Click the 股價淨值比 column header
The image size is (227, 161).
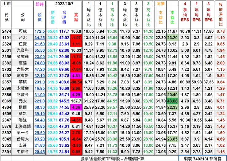click(x=221, y=14)
